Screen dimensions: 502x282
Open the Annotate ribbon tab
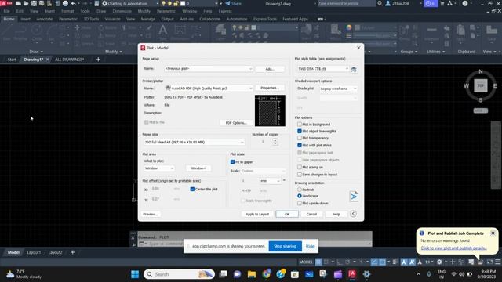pyautogui.click(x=45, y=19)
